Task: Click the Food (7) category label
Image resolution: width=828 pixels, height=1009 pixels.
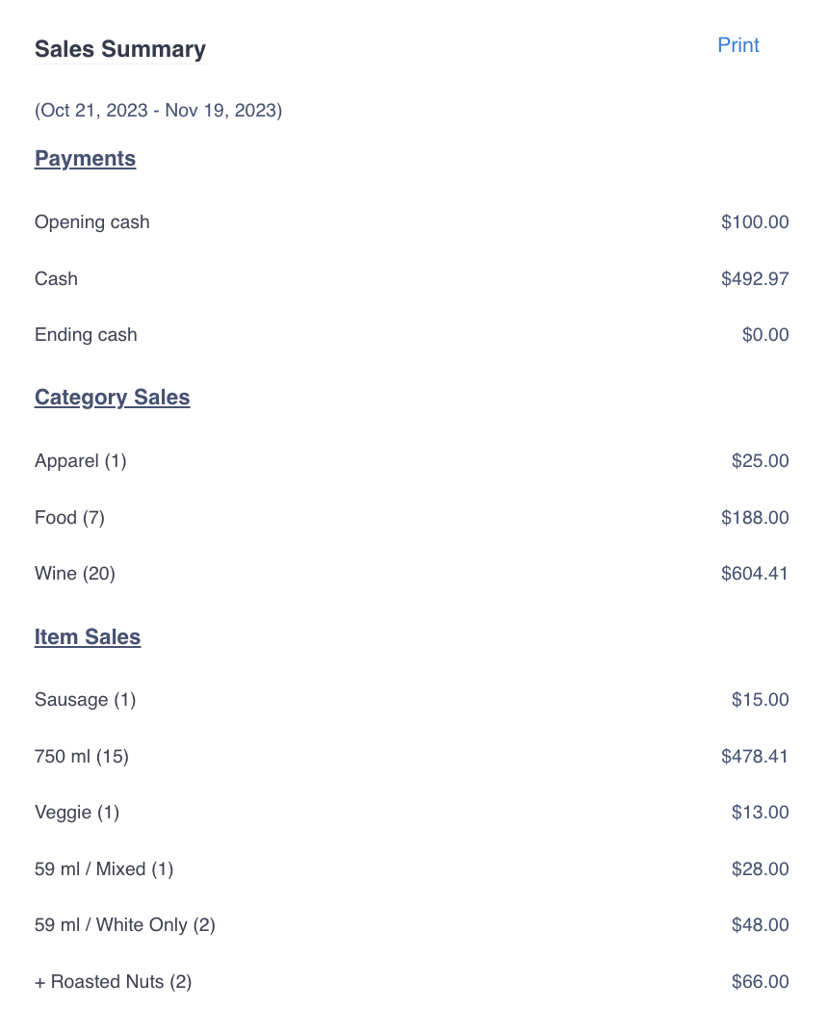Action: (x=69, y=518)
